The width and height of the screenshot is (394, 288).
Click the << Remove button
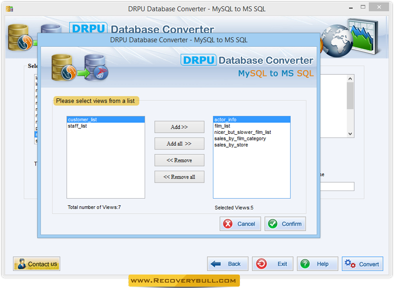pyautogui.click(x=179, y=160)
